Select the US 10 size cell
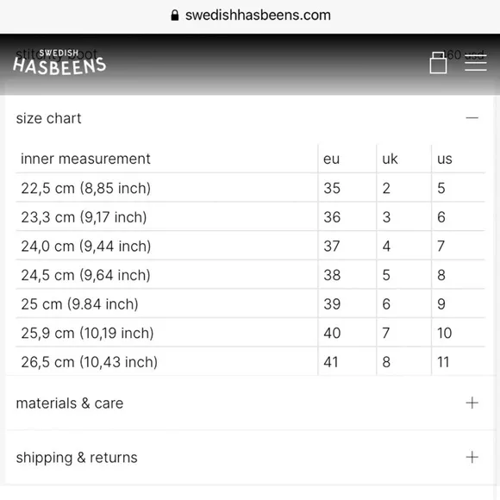 [444, 333]
